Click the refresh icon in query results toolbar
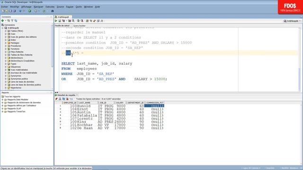The height and width of the screenshot is (170, 303). 63,99
